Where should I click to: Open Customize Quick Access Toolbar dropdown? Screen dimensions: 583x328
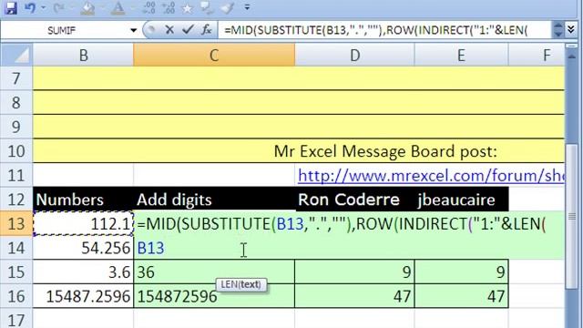coord(247,7)
